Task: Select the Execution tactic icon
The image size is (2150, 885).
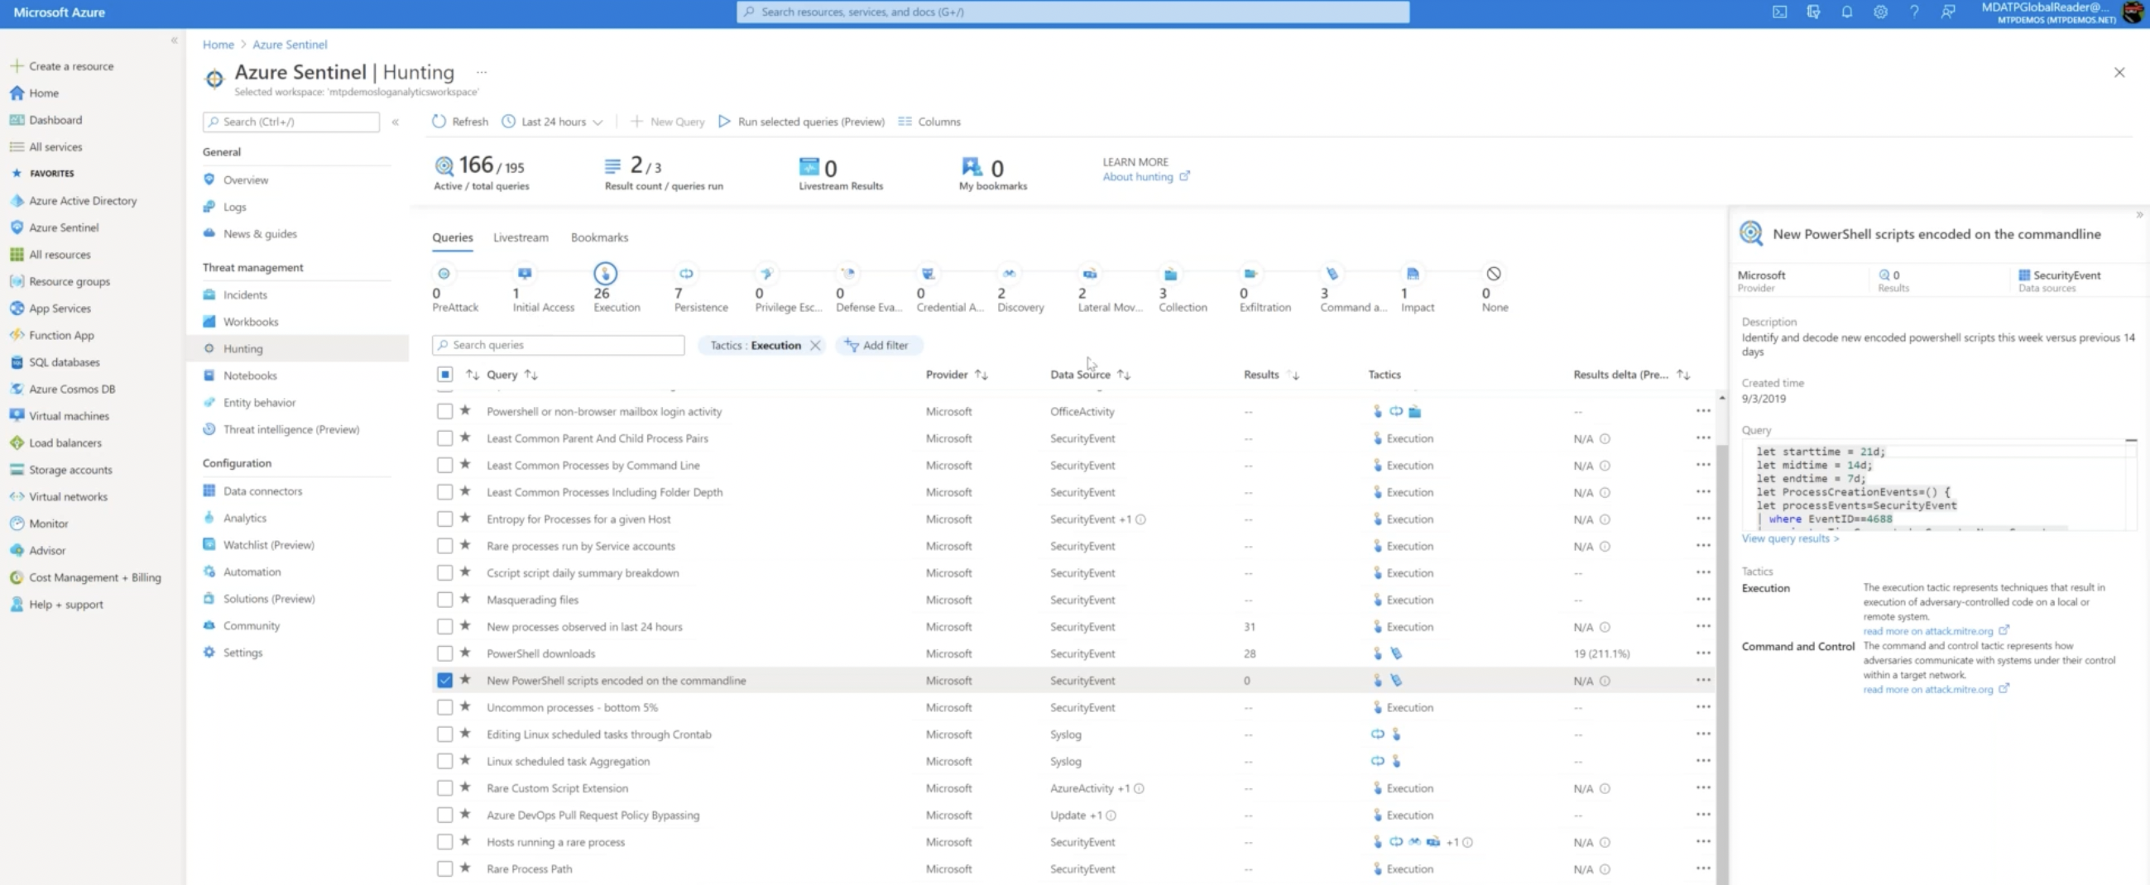Action: click(605, 274)
